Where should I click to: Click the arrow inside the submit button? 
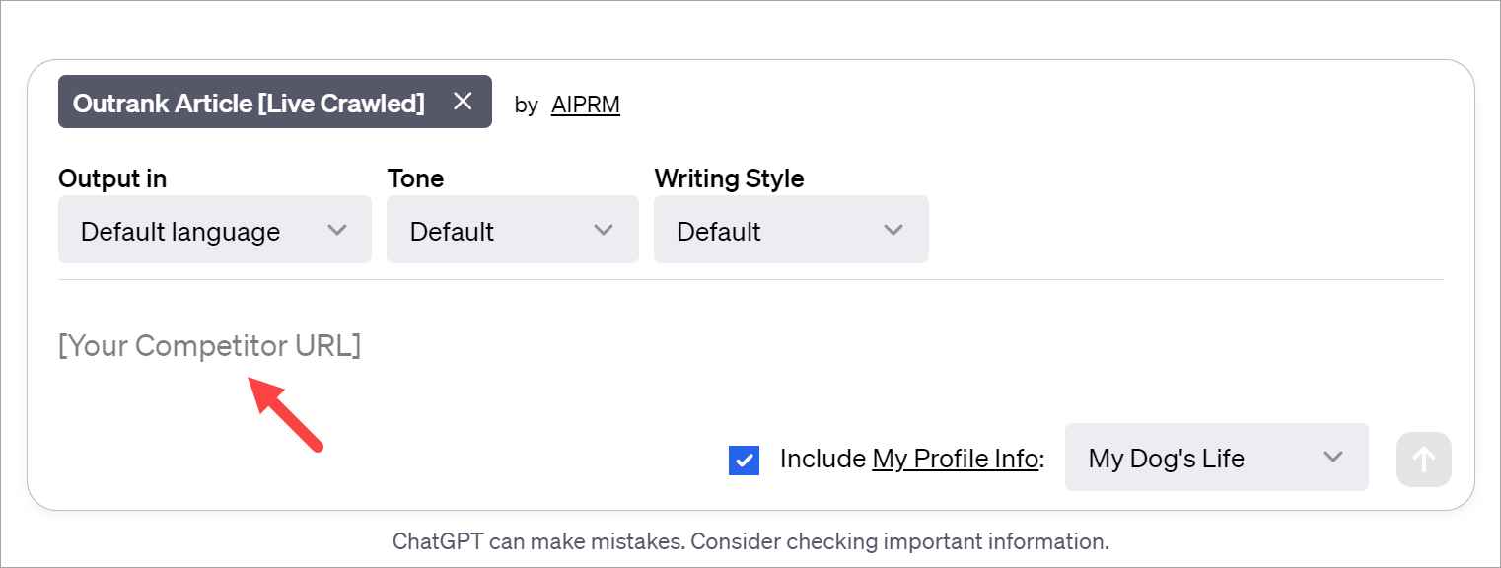tap(1423, 458)
